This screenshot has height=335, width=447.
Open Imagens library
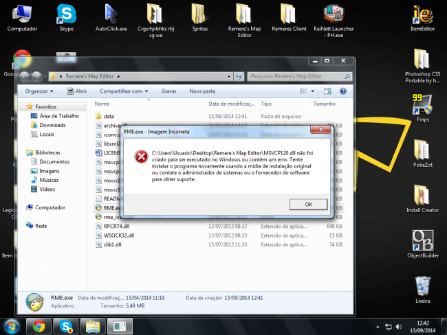tap(45, 171)
